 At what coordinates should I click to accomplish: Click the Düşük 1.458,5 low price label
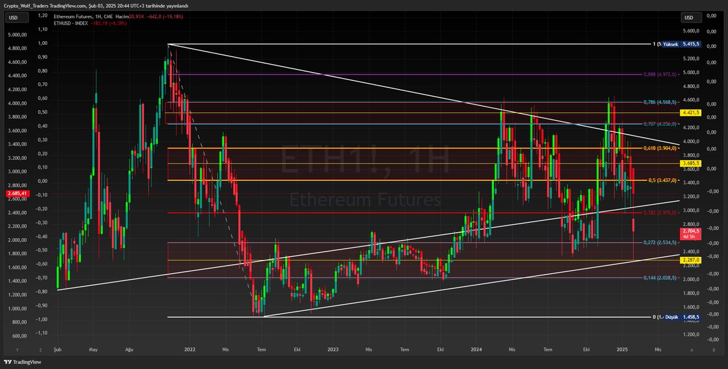(x=682, y=317)
